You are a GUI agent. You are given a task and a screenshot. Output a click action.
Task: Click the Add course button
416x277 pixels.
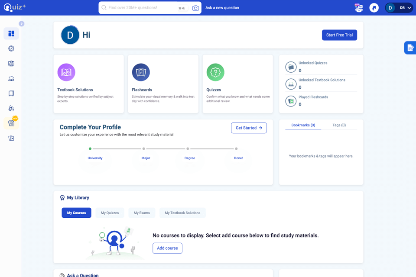click(167, 248)
